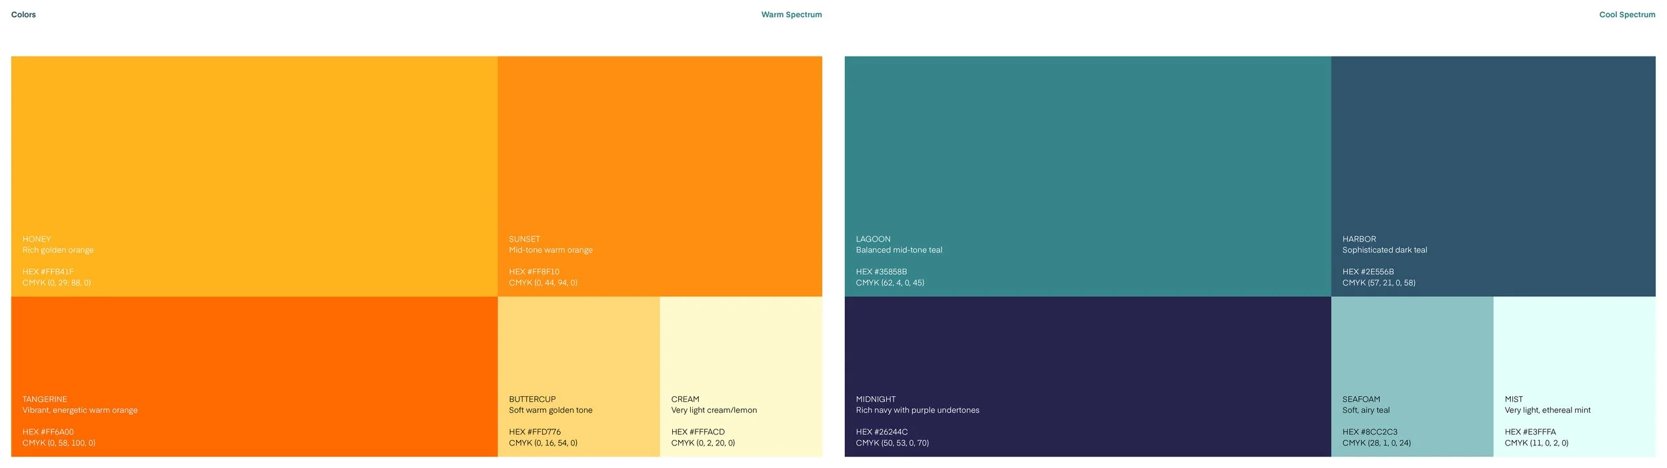Click the SUNSET name label
This screenshot has width=1667, height=468.
coord(525,239)
